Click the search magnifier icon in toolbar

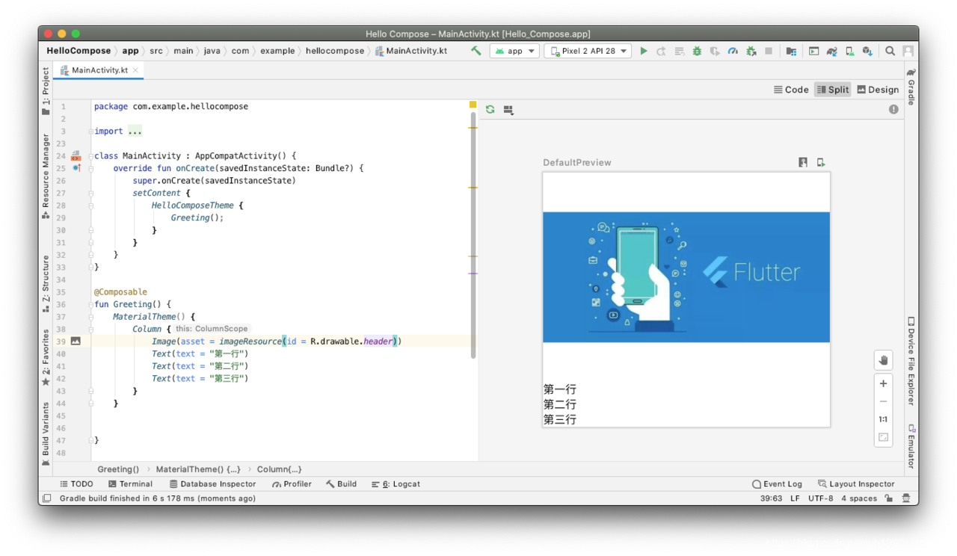tap(890, 51)
